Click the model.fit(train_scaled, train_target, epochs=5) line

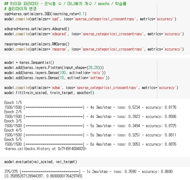pos(49,93)
